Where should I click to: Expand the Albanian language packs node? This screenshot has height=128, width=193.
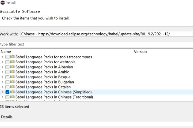[3, 67]
